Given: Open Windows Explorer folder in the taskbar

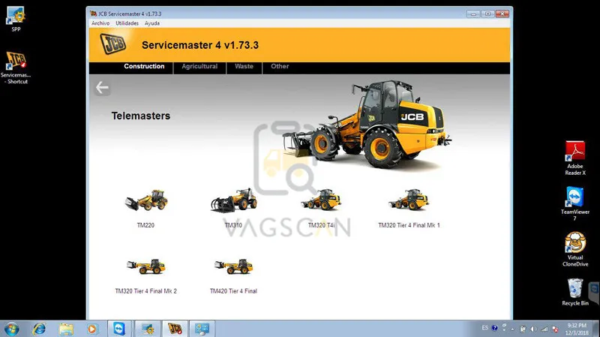Looking at the screenshot, I should click(66, 329).
